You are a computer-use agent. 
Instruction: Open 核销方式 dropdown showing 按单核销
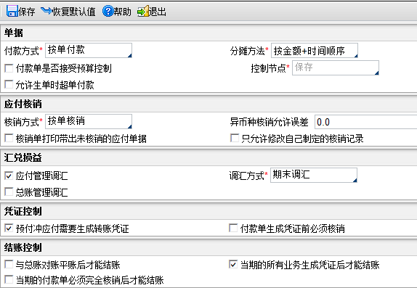[x=89, y=121]
